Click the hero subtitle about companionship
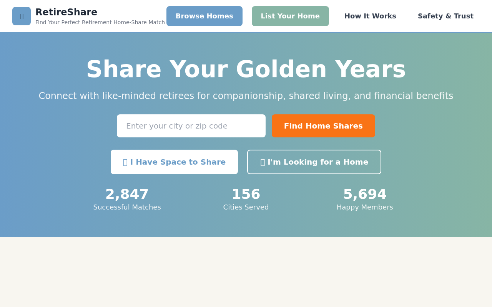This screenshot has width=492, height=307. coord(246,96)
